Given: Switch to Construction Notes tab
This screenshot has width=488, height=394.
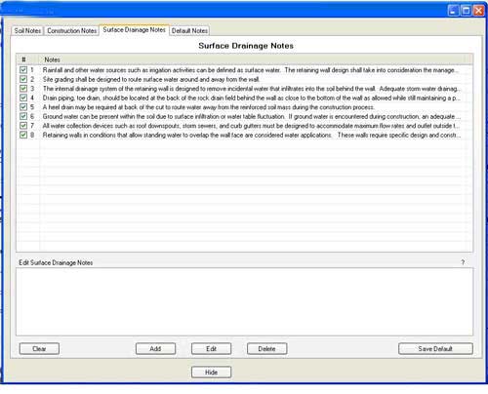Looking at the screenshot, I should pos(72,31).
